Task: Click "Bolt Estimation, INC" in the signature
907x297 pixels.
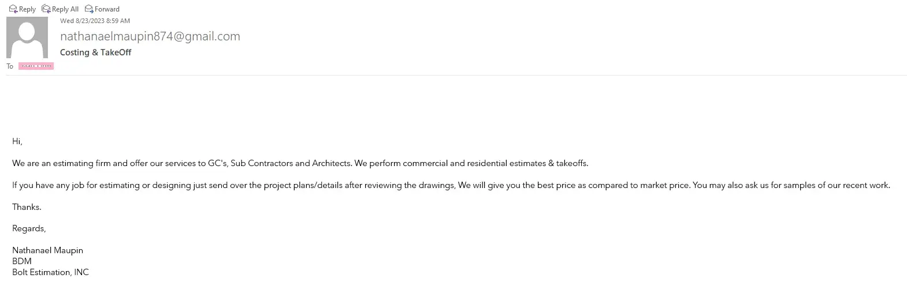Action: [50, 272]
